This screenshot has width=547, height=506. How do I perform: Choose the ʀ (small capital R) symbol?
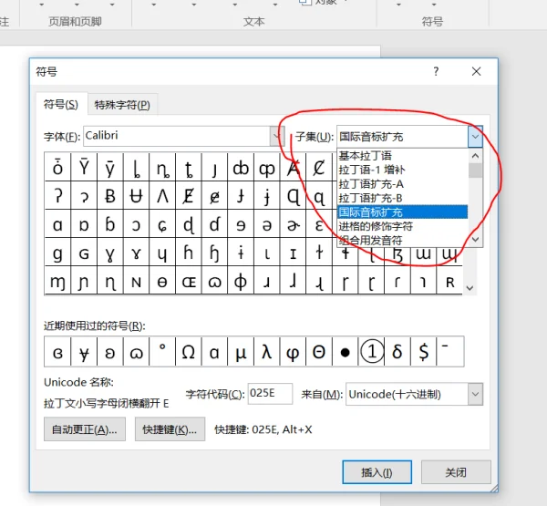pos(449,282)
